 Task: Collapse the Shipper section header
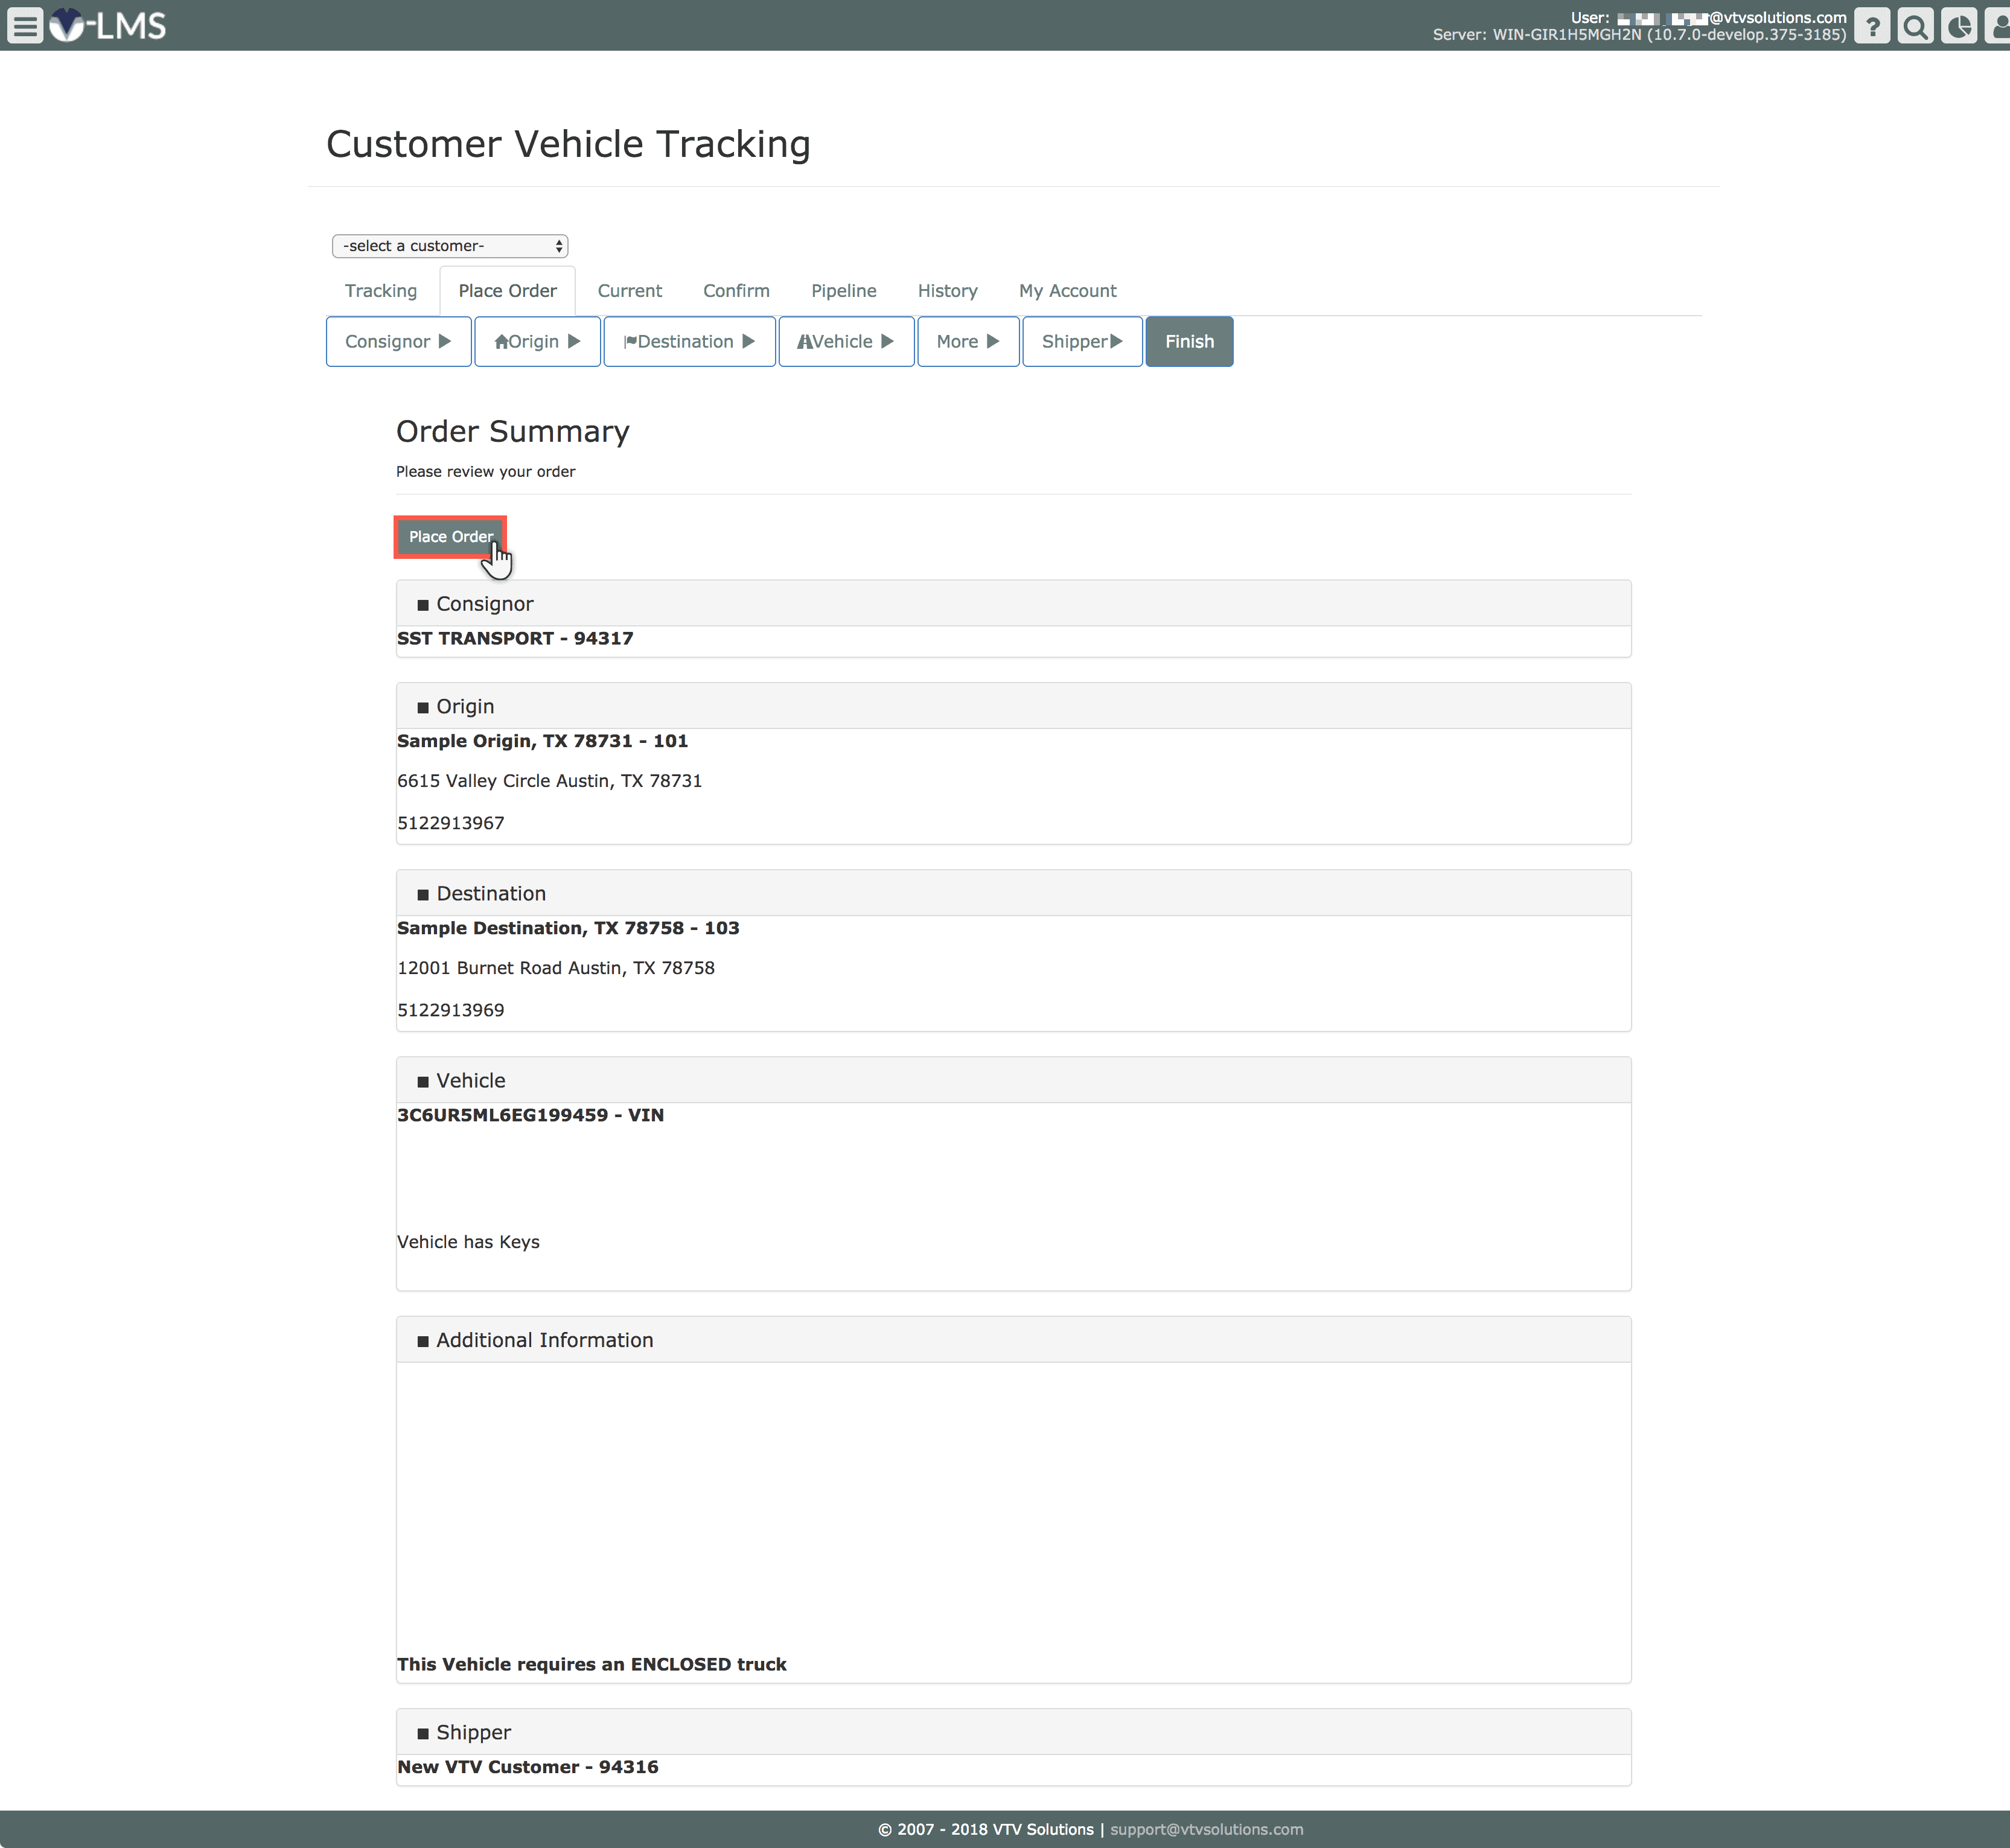(473, 1732)
